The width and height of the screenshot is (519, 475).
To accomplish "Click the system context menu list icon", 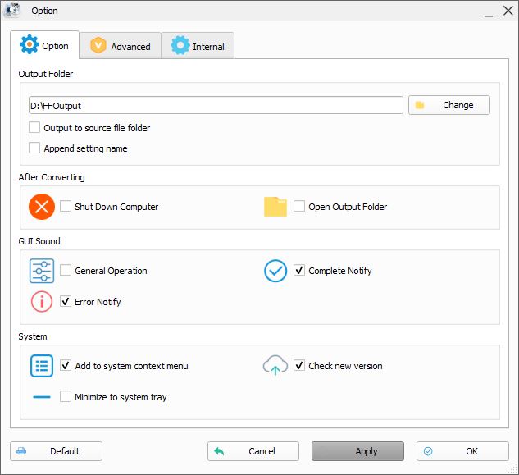I will 42,366.
